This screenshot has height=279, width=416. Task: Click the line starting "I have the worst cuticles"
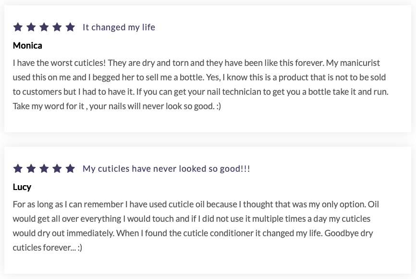point(196,63)
